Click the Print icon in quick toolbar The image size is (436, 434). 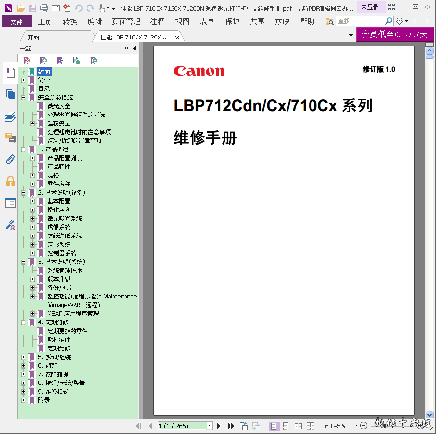click(x=44, y=8)
